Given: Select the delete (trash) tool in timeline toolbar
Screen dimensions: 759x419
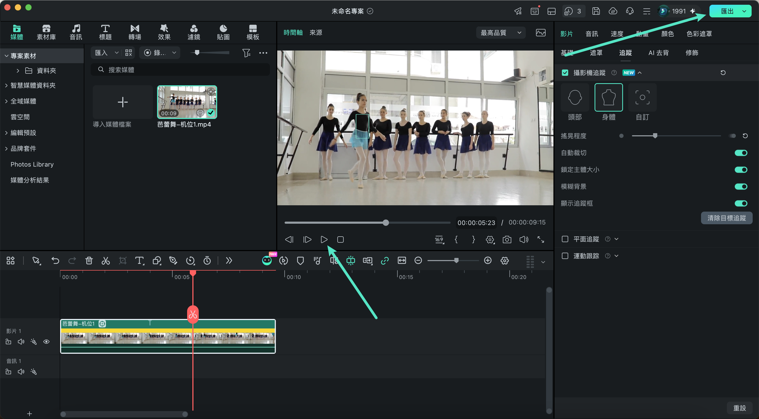Looking at the screenshot, I should pos(89,260).
